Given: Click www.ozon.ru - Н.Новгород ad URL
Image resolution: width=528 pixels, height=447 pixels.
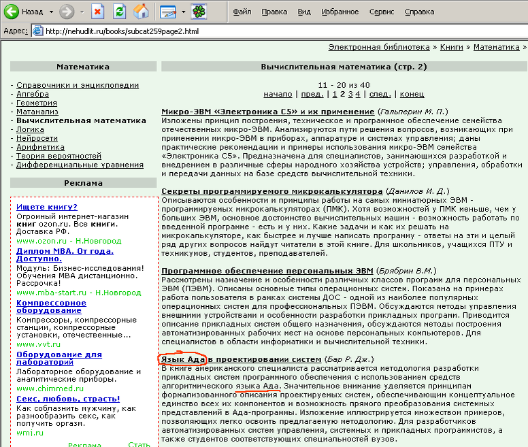Looking at the screenshot, I should point(69,241).
